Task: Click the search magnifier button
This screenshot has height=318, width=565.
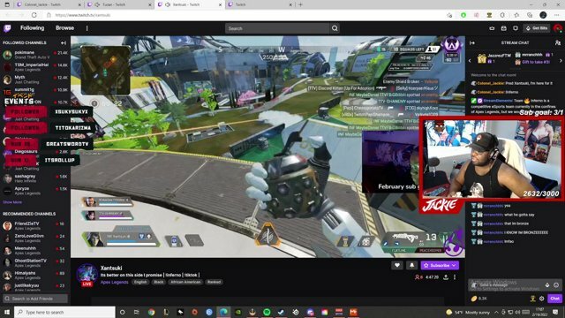Action: pyautogui.click(x=335, y=28)
